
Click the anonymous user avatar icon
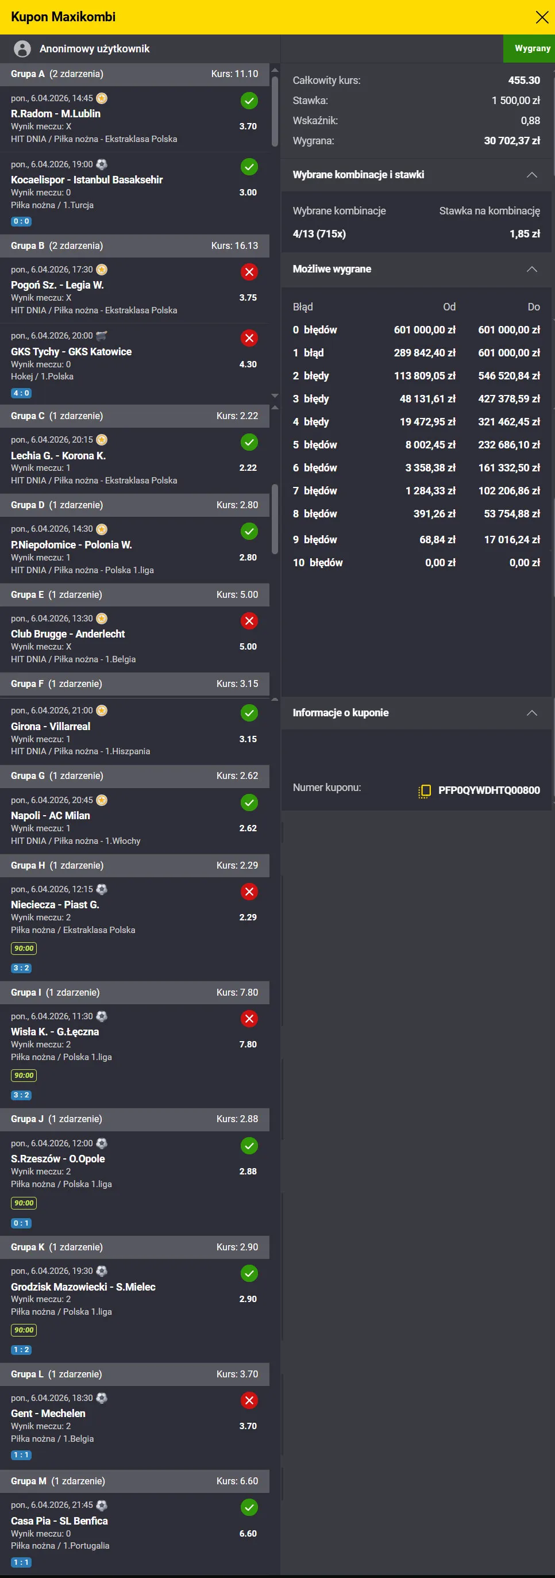(22, 49)
